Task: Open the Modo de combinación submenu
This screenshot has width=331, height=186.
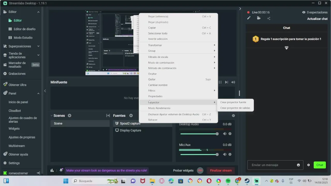Action: point(178,63)
